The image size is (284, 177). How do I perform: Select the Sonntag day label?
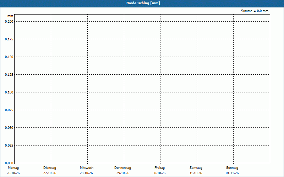232,168
